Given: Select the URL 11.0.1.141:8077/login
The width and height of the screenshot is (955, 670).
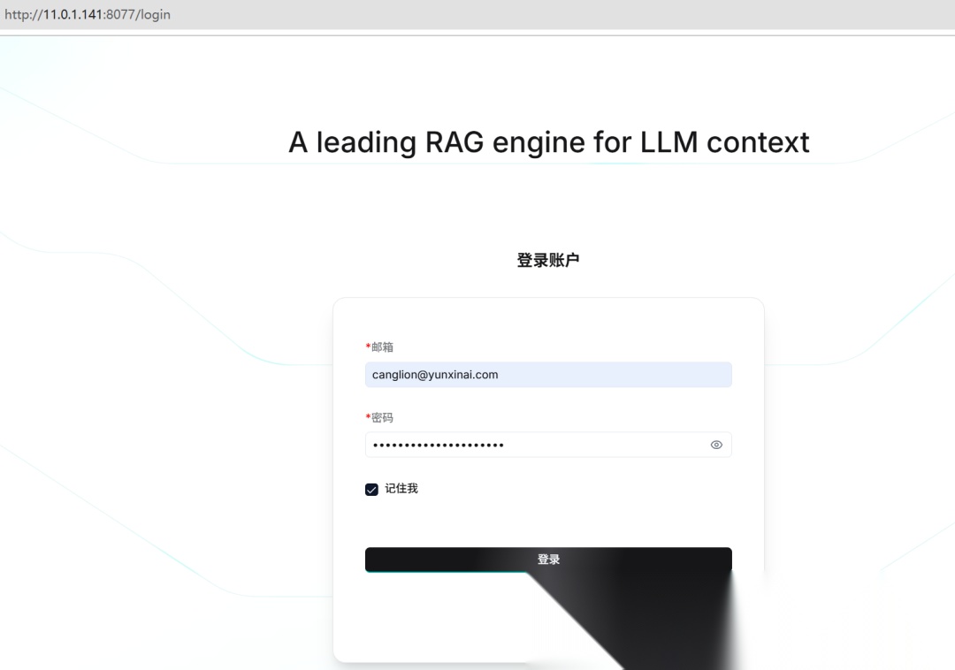Looking at the screenshot, I should 88,14.
